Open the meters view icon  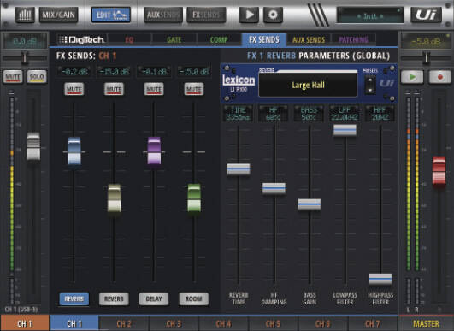(25, 15)
